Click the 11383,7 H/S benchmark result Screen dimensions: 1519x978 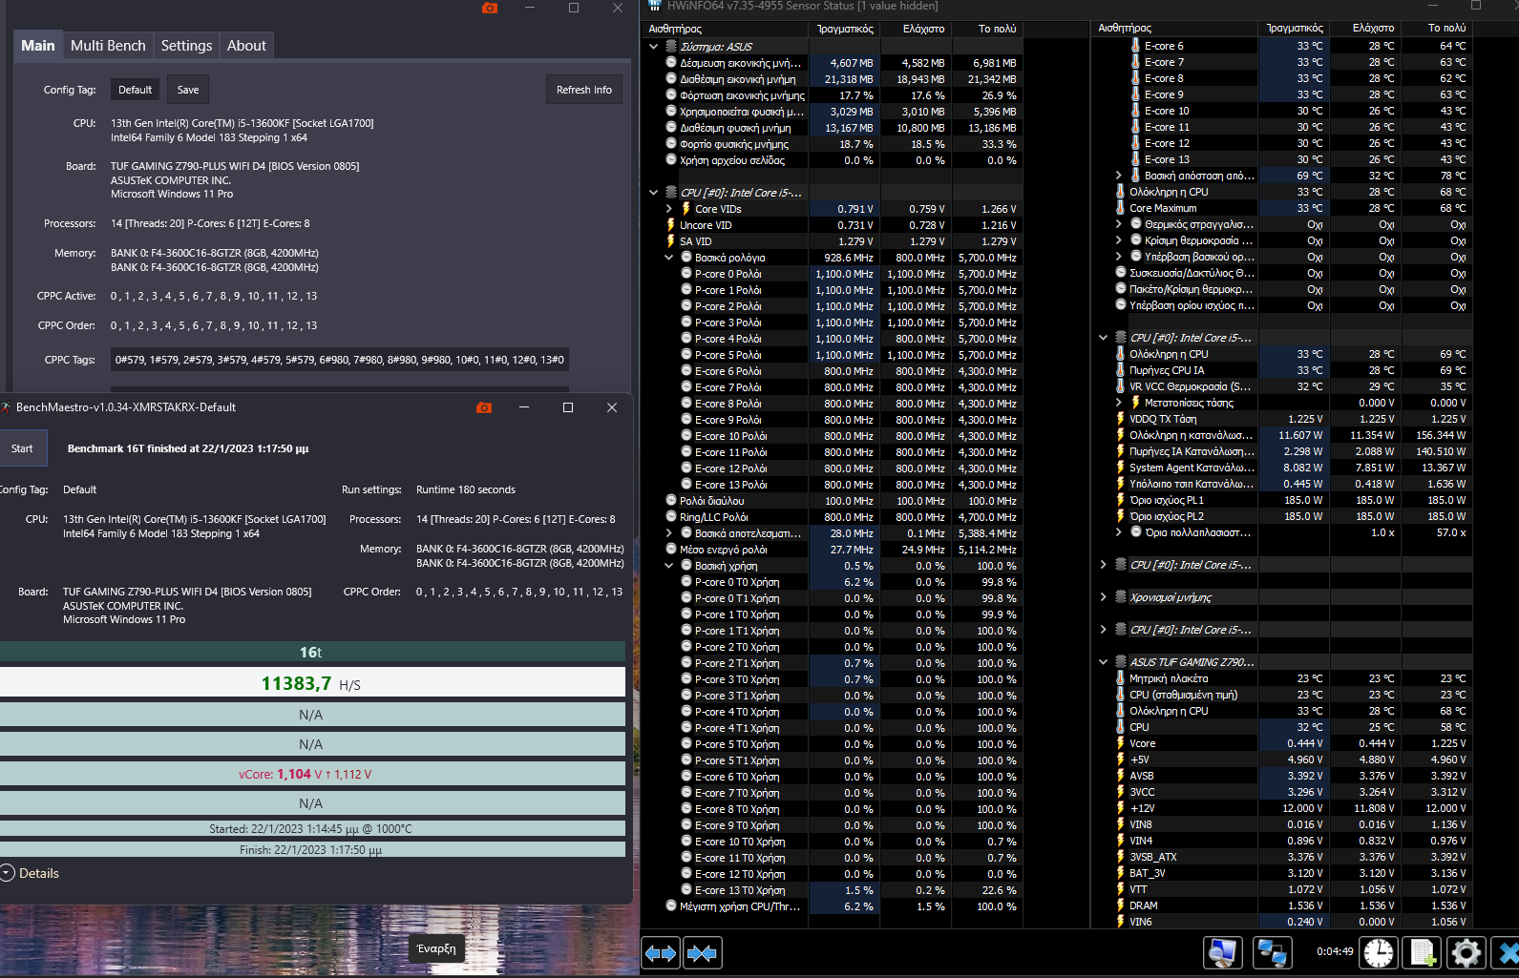311,683
